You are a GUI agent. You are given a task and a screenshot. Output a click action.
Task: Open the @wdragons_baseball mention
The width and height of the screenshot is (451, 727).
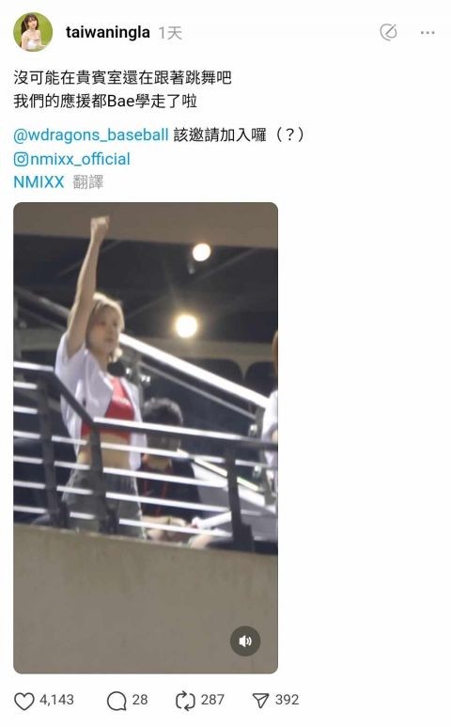[x=91, y=134]
